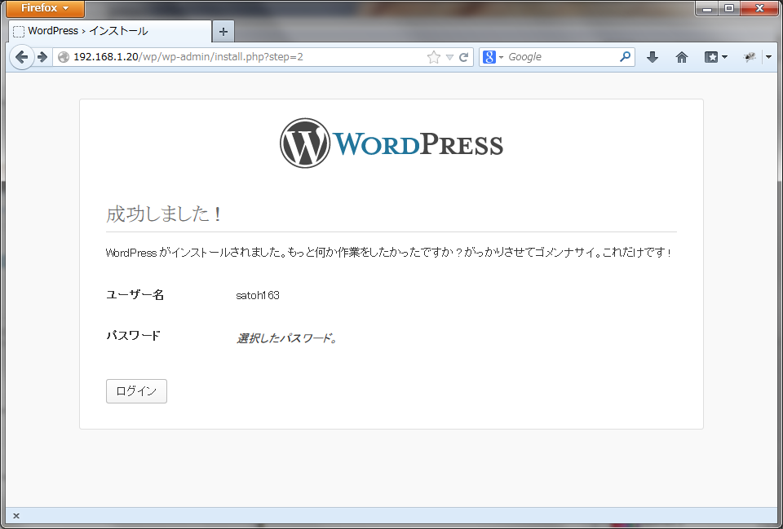Image resolution: width=783 pixels, height=529 pixels.
Task: Click the site identity globe icon
Action: [x=64, y=57]
